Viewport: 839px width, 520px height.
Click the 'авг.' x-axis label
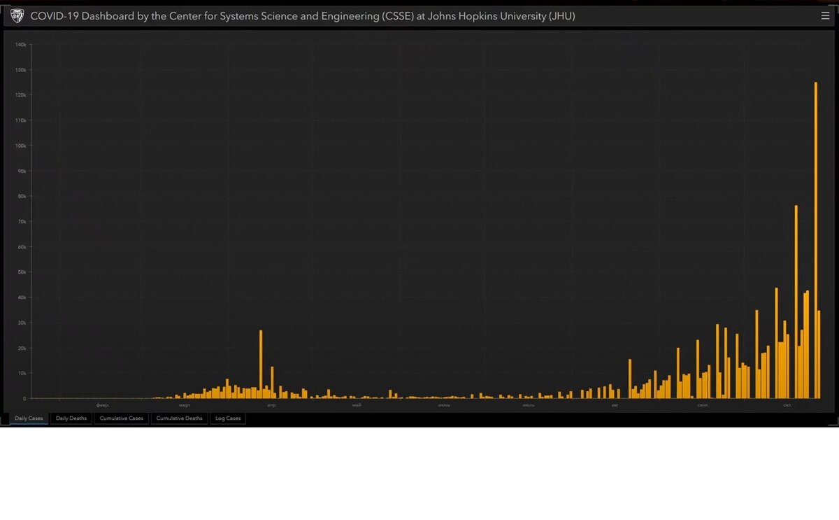[x=615, y=405]
